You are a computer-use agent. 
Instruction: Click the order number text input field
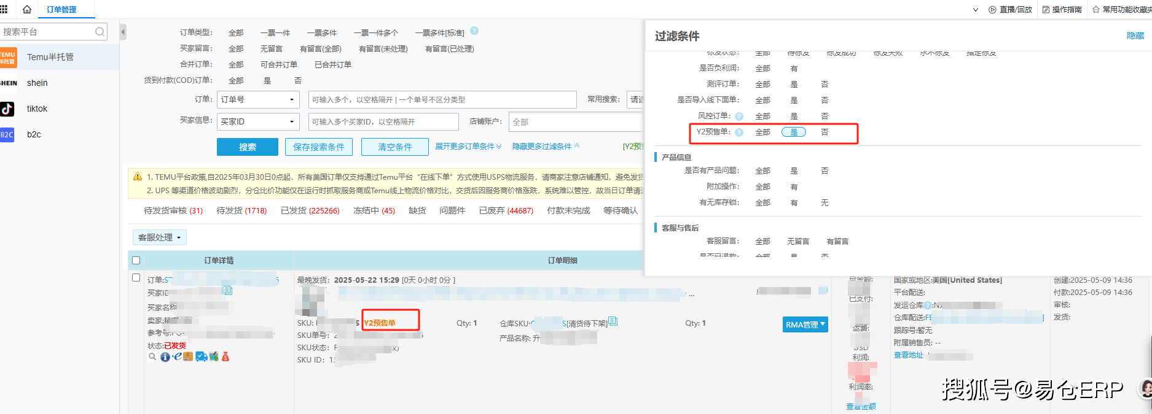[442, 100]
